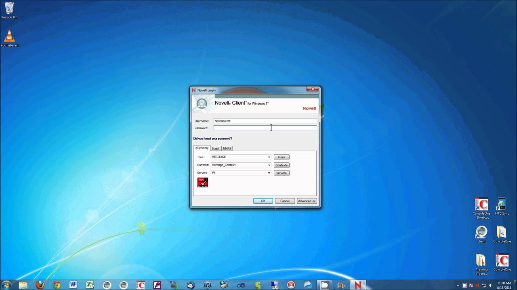Open Microsoft Excel from the taskbar
This screenshot has height=290, width=517.
(x=90, y=285)
